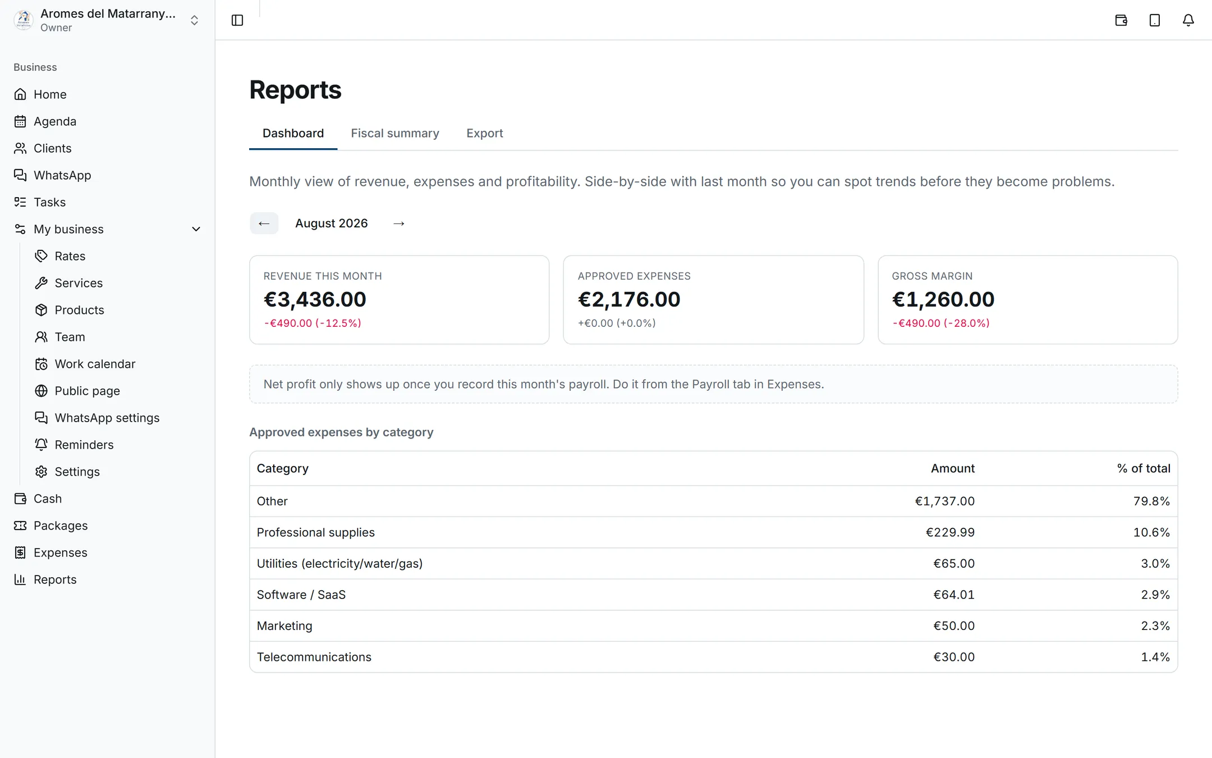Navigate to Tasks label in sidebar
This screenshot has height=758, width=1212.
(49, 202)
